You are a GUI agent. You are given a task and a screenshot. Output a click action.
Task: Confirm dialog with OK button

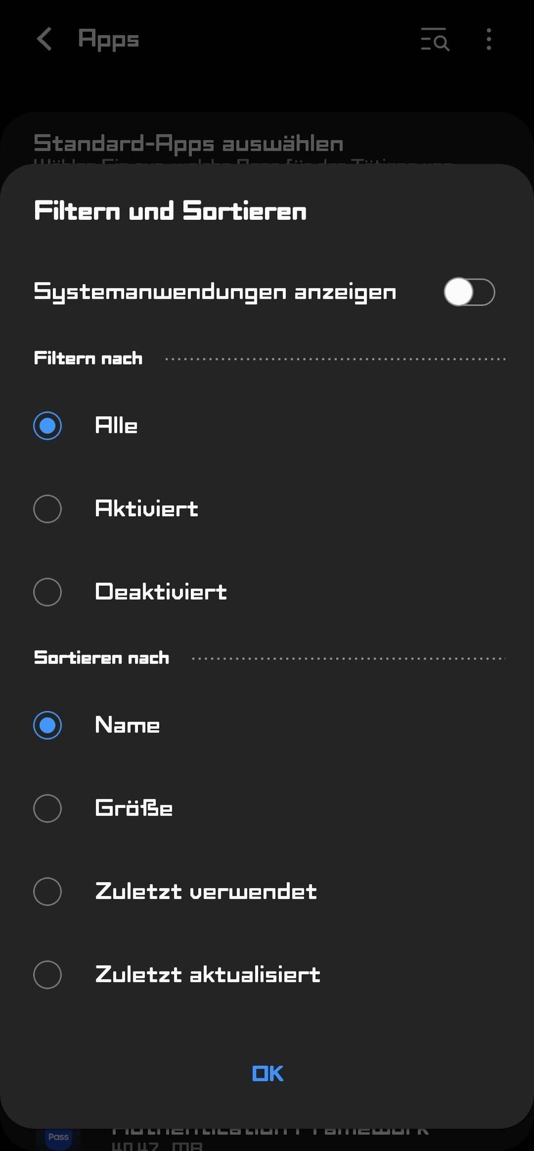pos(268,1073)
